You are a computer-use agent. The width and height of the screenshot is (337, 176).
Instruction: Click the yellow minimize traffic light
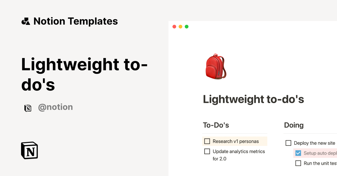pos(180,27)
